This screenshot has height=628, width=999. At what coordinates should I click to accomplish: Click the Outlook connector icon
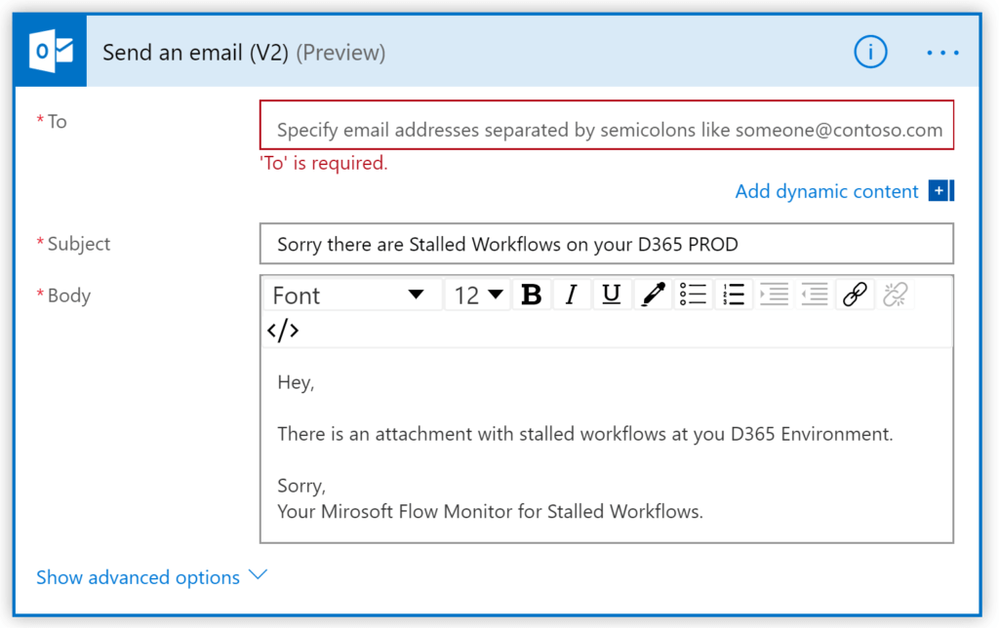click(51, 53)
